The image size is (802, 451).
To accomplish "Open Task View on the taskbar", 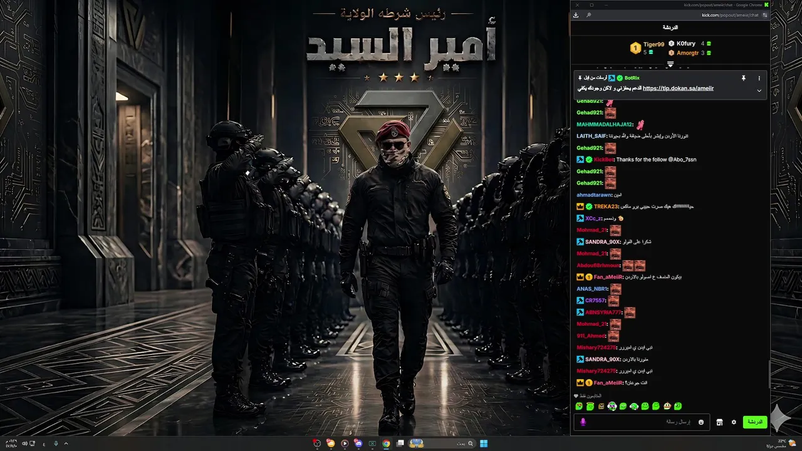I will [400, 443].
